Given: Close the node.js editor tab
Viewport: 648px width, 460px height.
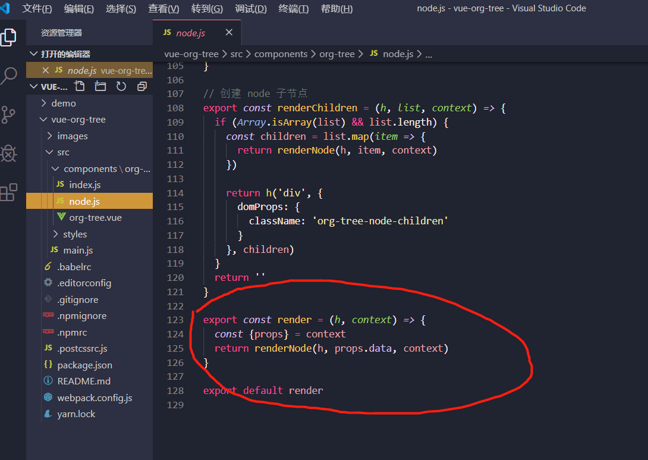Looking at the screenshot, I should tap(229, 32).
